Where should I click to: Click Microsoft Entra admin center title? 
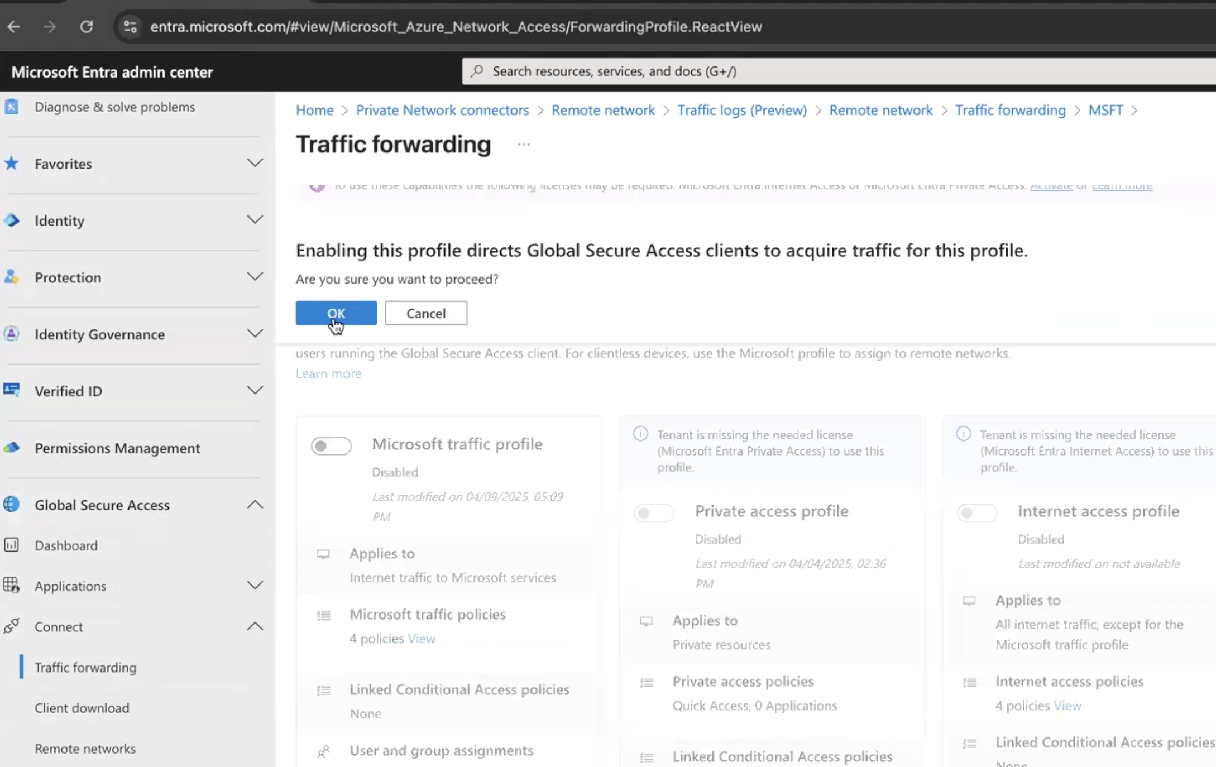tap(112, 72)
